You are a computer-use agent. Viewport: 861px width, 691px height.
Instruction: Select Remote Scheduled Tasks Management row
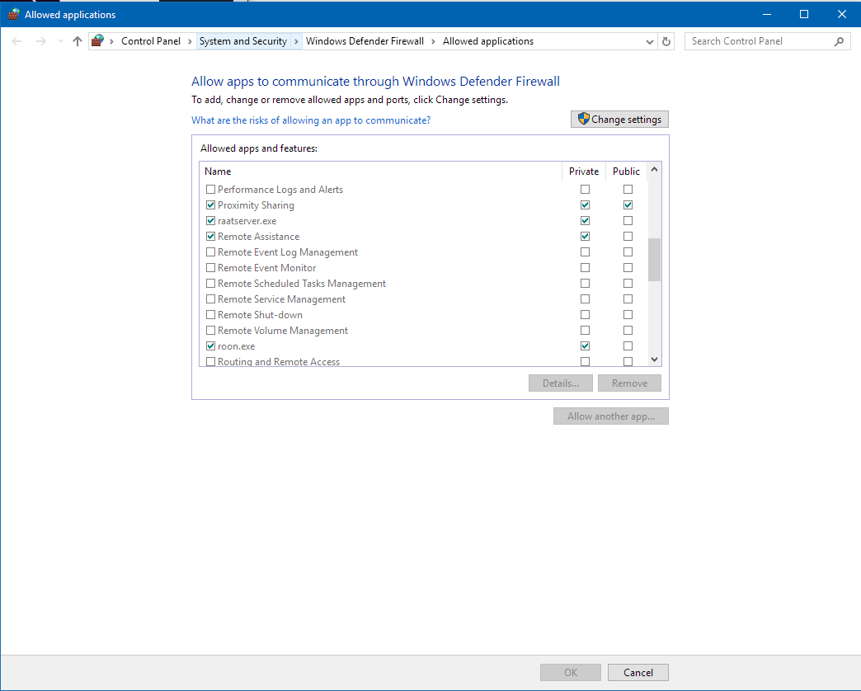click(x=423, y=283)
